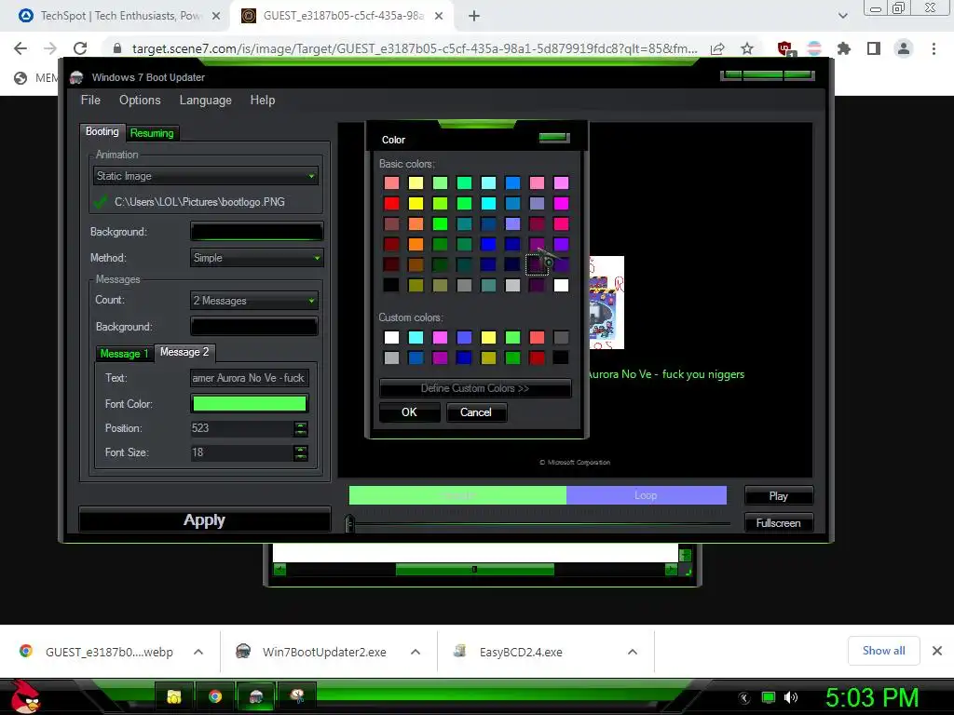Toggle the browser side panel icon
This screenshot has width=954, height=715.
(874, 48)
